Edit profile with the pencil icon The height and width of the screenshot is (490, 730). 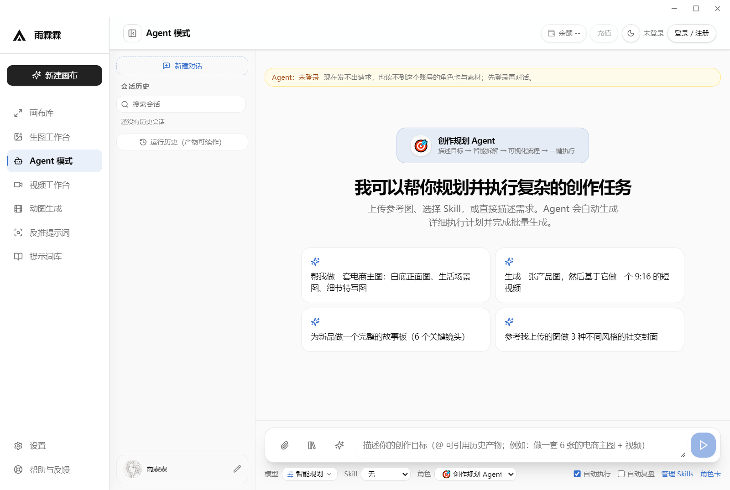(x=237, y=469)
